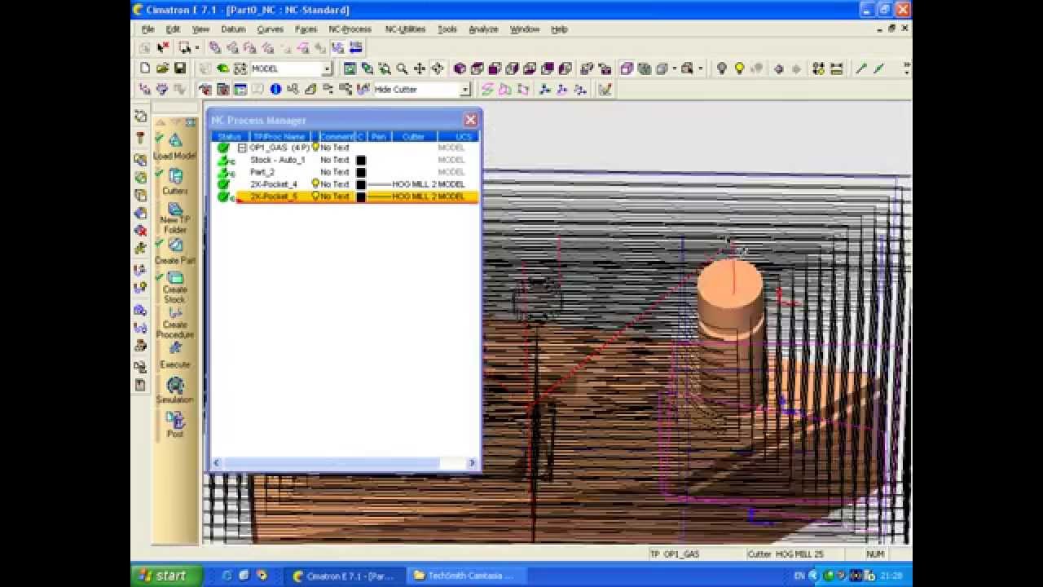Launch the Simulation guide icon
Viewport: 1043px width, 587px height.
(174, 385)
